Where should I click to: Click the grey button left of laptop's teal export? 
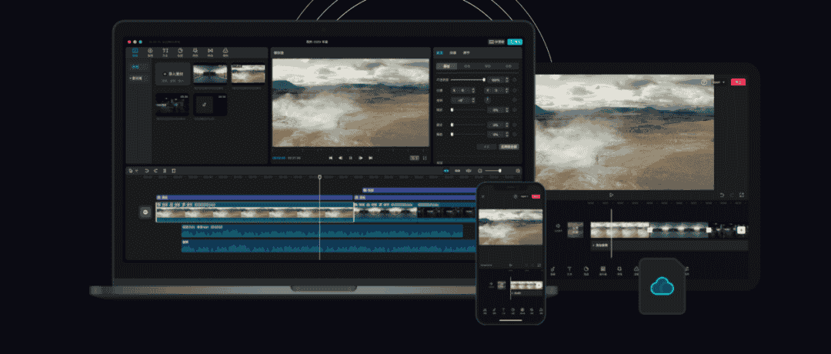496,42
